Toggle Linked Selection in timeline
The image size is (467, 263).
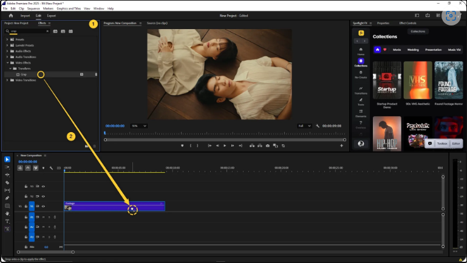coord(35,168)
